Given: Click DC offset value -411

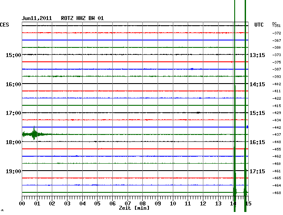Looking at the screenshot, I should (x=276, y=91).
